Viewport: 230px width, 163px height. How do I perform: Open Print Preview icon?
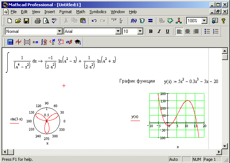click(46, 21)
